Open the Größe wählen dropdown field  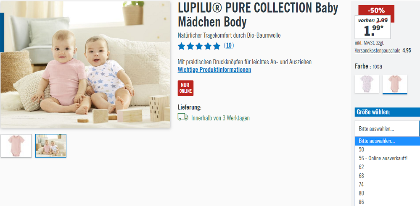pyautogui.click(x=387, y=128)
